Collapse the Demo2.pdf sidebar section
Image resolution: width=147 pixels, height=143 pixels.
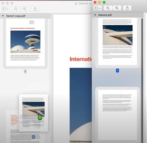pyautogui.click(x=95, y=15)
